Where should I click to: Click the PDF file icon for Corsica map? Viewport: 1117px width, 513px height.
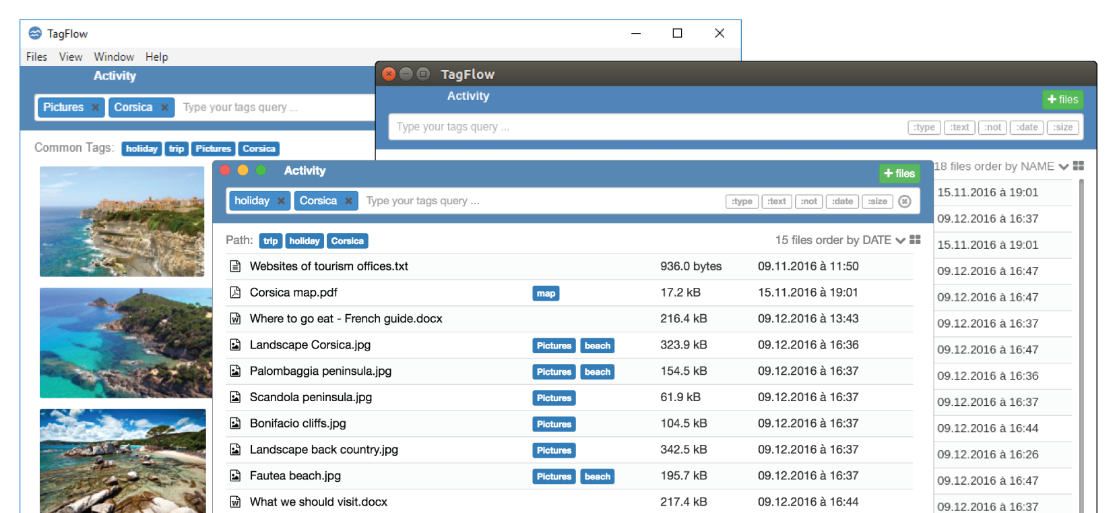[235, 293]
